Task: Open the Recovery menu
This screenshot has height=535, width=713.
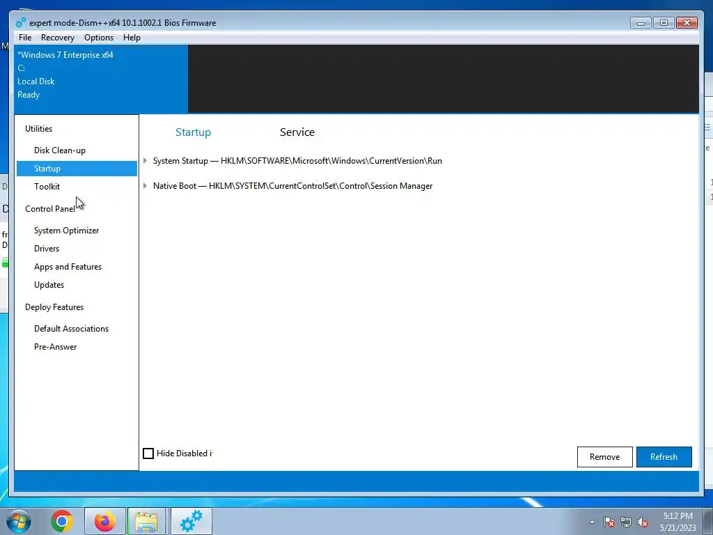Action: pyautogui.click(x=57, y=38)
